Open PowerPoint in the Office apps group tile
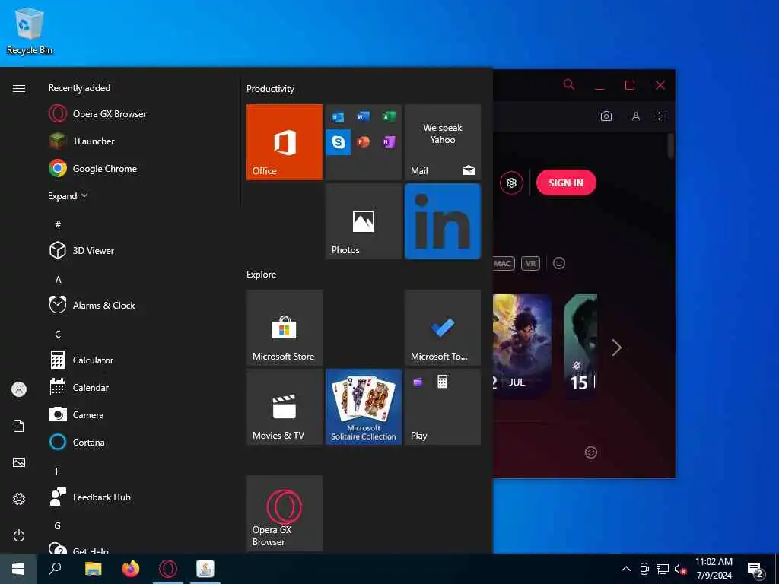779x584 pixels. [x=363, y=142]
